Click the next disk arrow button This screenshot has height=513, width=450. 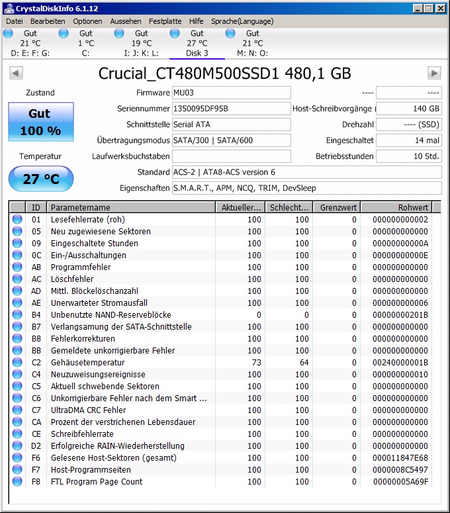(434, 73)
